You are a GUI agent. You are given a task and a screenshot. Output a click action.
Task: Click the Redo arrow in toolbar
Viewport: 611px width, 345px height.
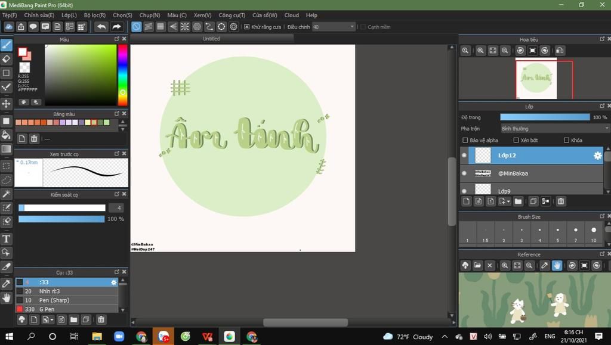click(x=117, y=27)
